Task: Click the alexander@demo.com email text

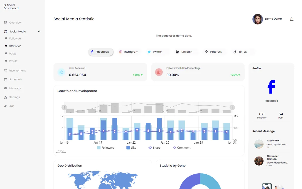Action: (277, 164)
